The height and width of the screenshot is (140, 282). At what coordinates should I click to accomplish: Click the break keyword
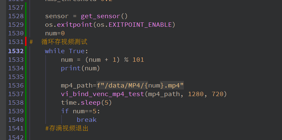(x=87, y=120)
